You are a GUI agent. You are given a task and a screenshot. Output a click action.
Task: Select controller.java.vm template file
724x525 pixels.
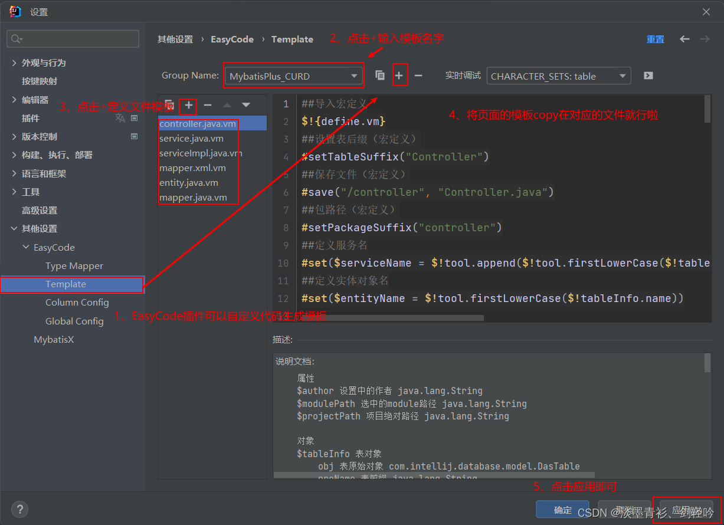[212, 124]
